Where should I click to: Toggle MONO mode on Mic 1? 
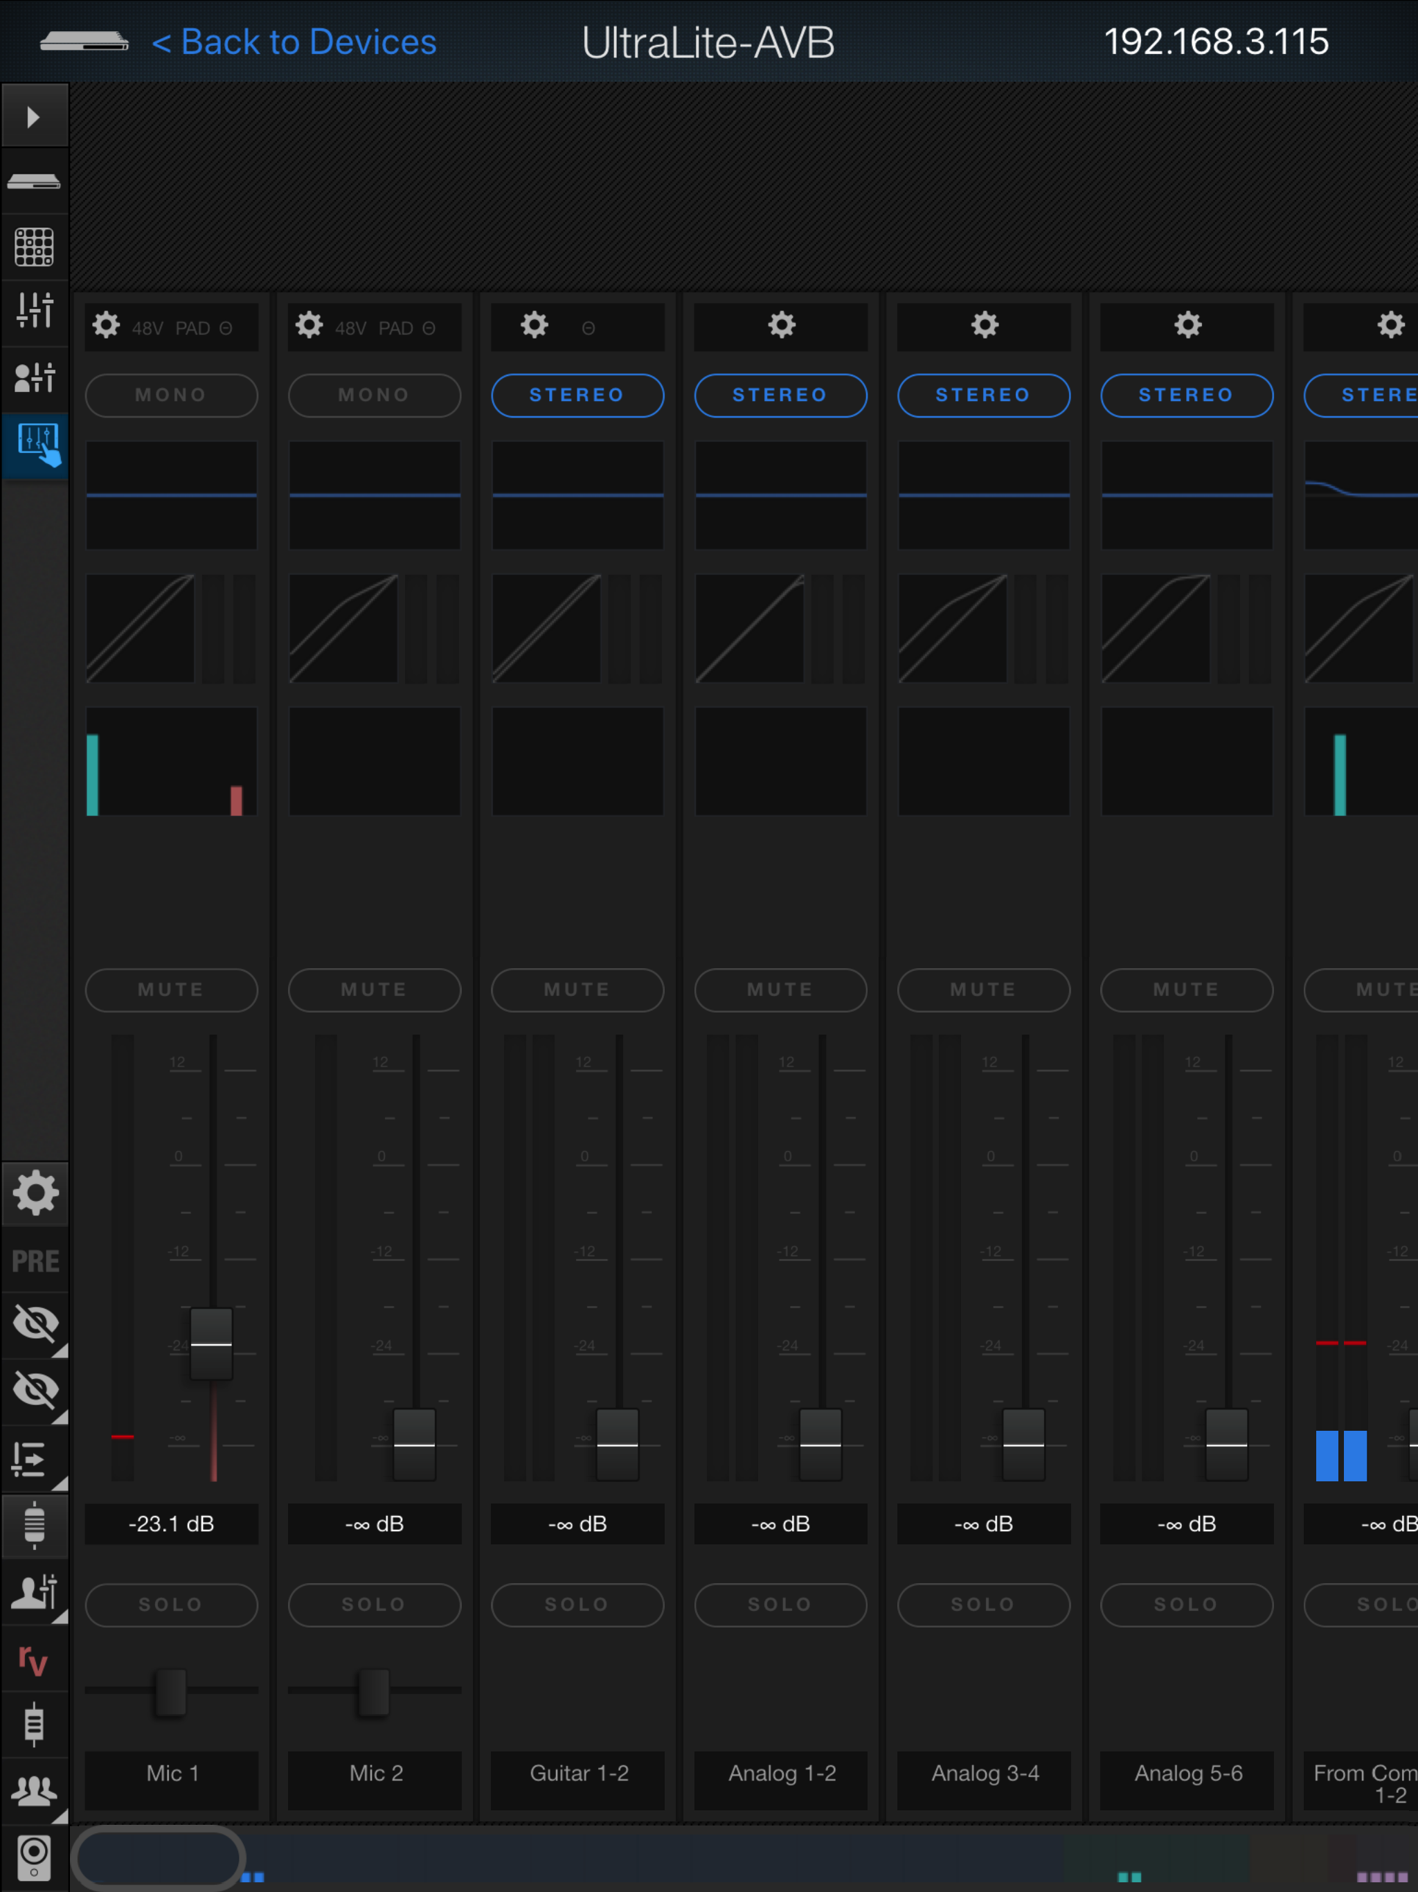point(171,395)
